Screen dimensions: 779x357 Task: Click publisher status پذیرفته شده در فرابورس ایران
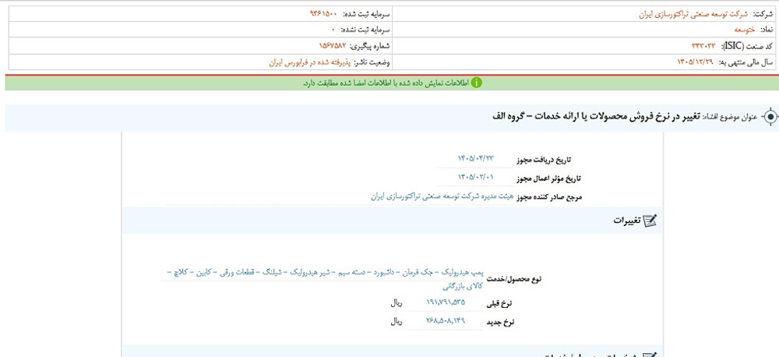coord(310,62)
